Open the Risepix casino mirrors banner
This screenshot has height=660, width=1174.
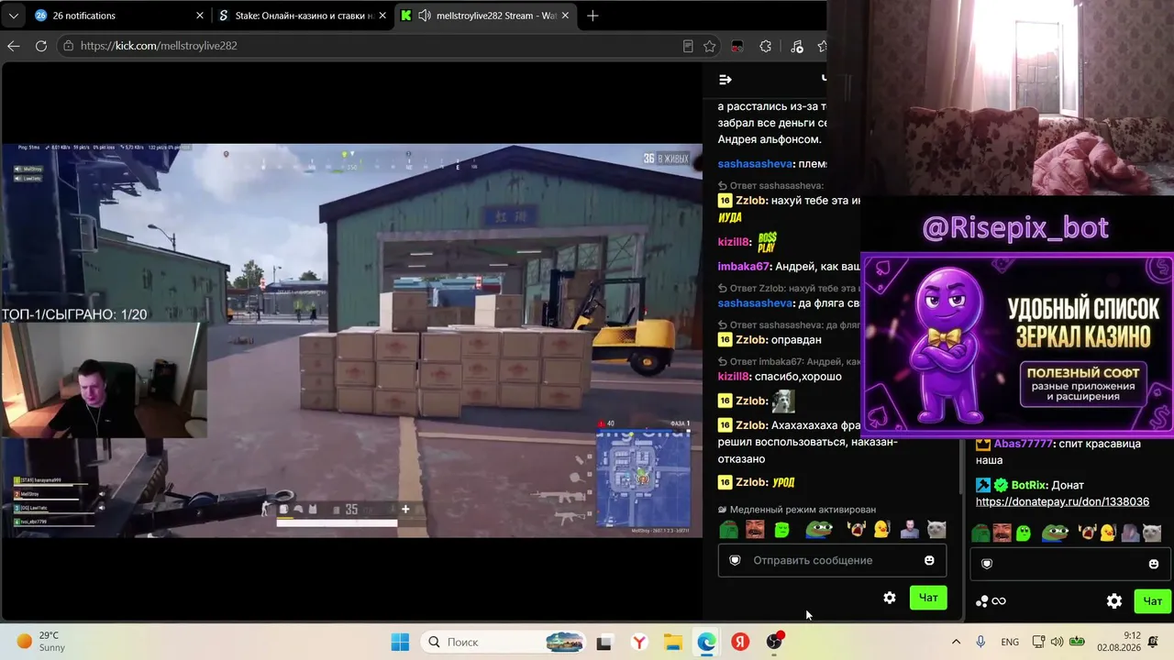click(1017, 343)
